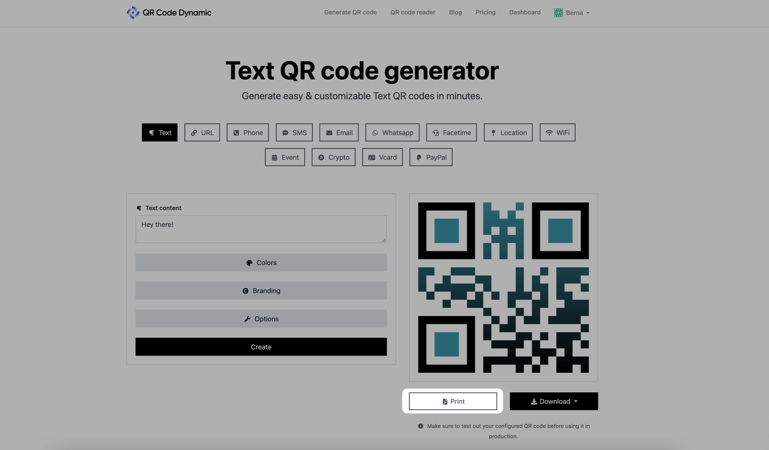Click the QR Code Dynamic logo icon
769x450 pixels.
coord(131,12)
